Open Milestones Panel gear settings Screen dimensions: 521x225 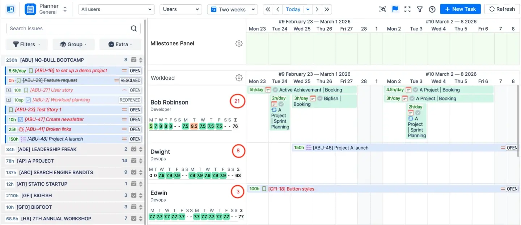(x=239, y=43)
